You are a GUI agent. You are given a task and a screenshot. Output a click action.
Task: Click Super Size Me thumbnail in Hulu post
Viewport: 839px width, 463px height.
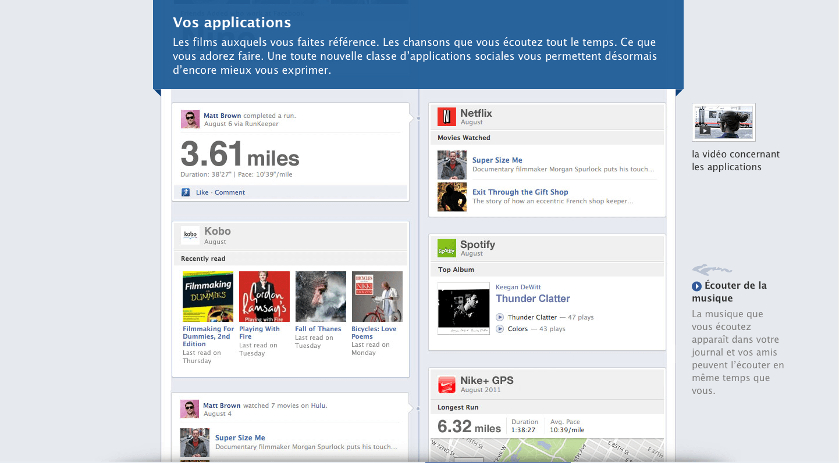(195, 443)
